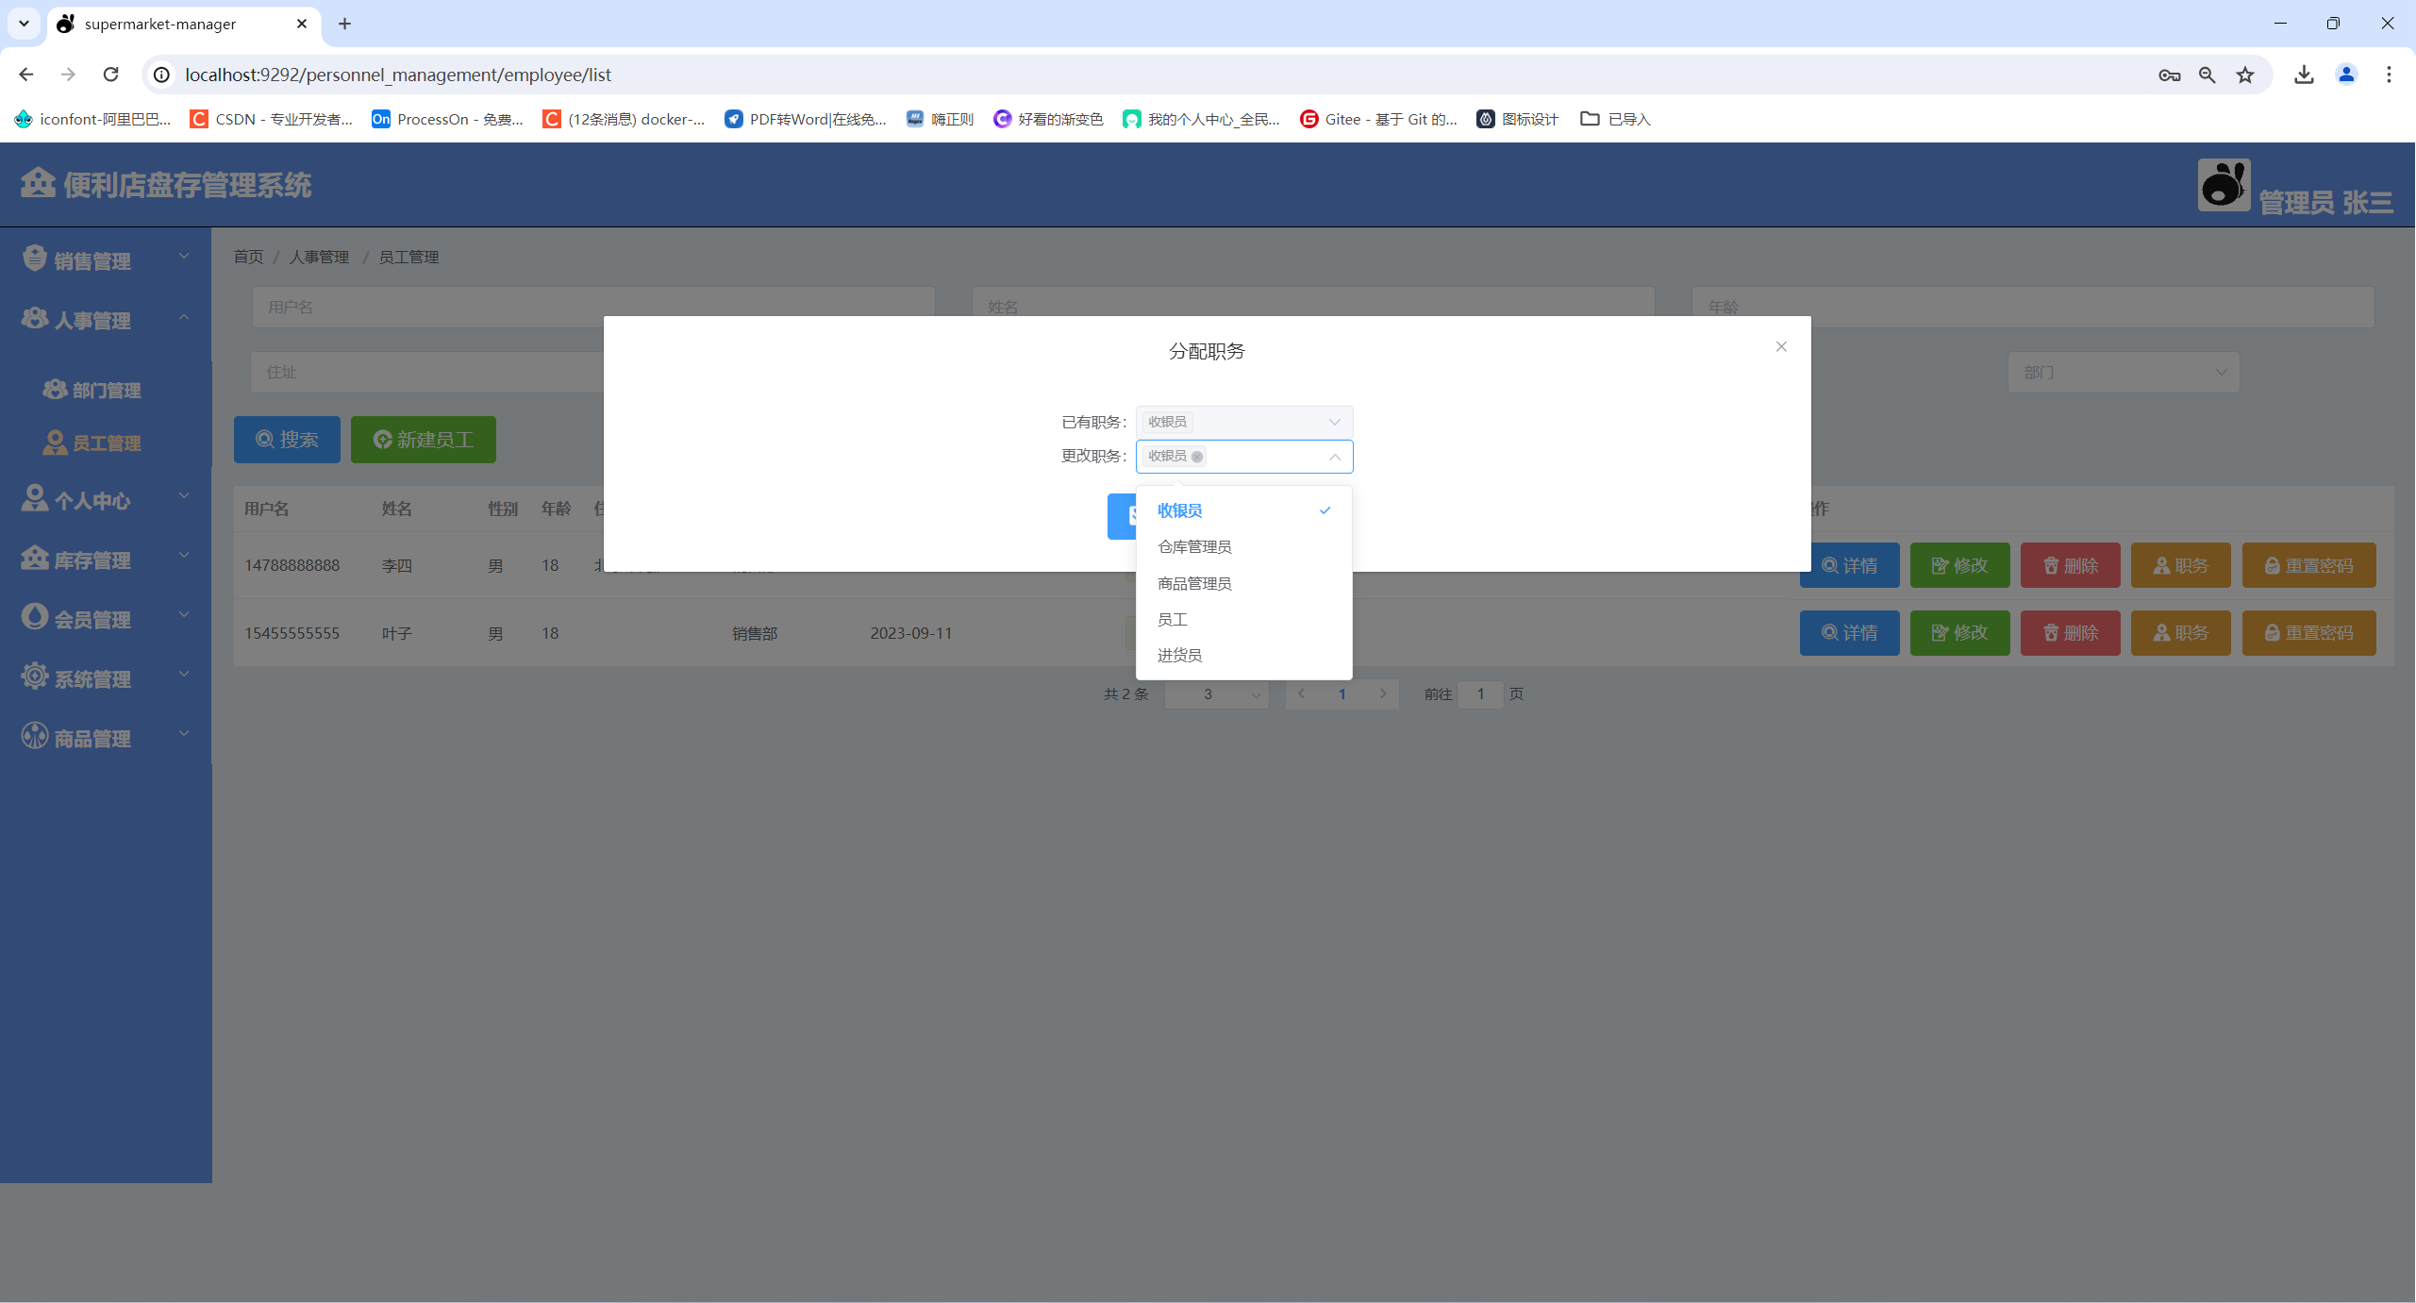Viewport: 2416px width, 1303px height.
Task: Open 职务 assignment for 李四
Action: pyautogui.click(x=2180, y=565)
